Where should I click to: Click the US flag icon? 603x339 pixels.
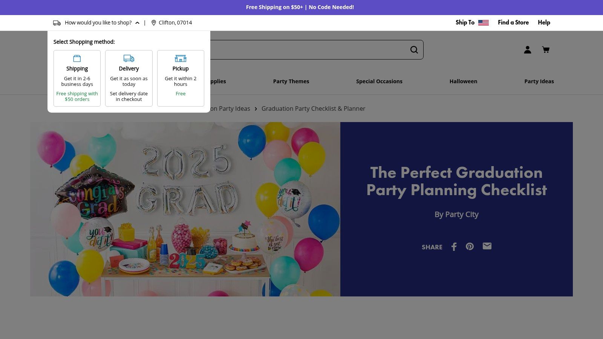pos(483,23)
